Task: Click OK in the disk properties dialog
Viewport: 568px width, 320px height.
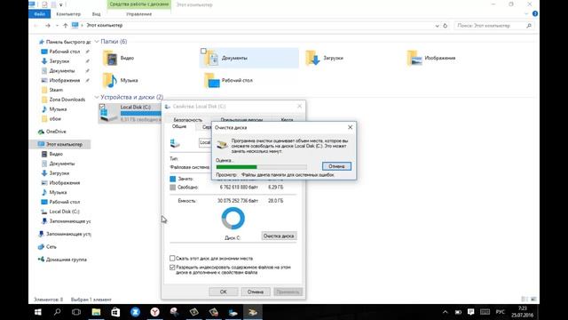Action: pyautogui.click(x=224, y=292)
